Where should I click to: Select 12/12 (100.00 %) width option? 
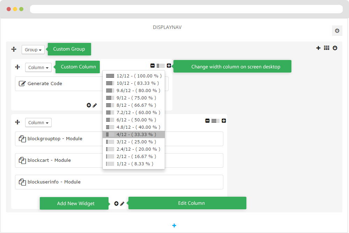click(x=134, y=76)
